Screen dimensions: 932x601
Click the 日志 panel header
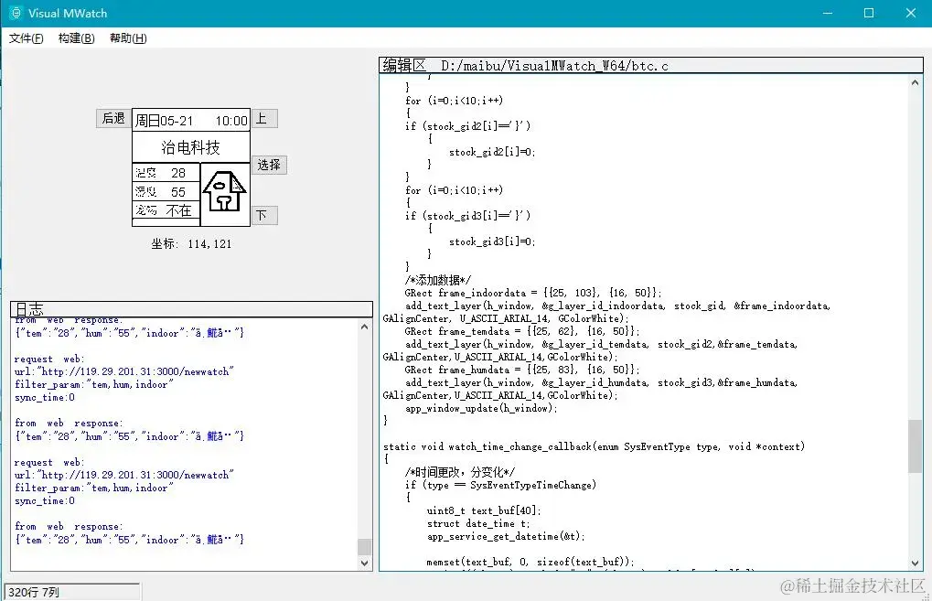[x=191, y=309]
